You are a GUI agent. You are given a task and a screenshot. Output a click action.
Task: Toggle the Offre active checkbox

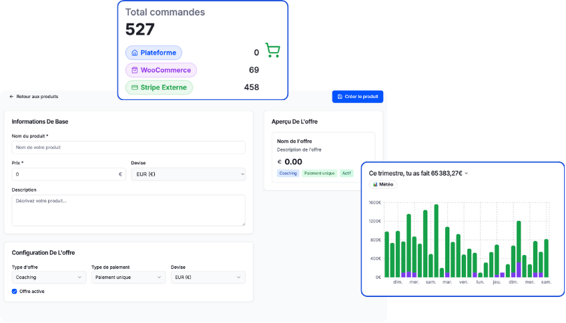click(15, 291)
